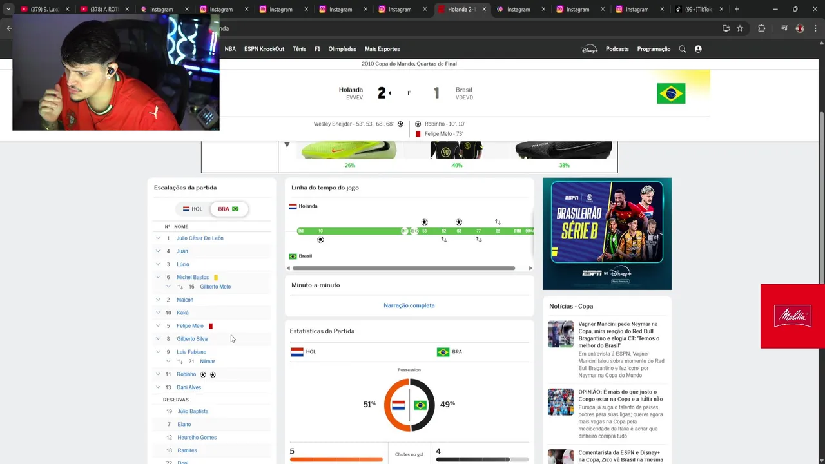Open Podcasts in the ESPN navbar

tap(617, 49)
